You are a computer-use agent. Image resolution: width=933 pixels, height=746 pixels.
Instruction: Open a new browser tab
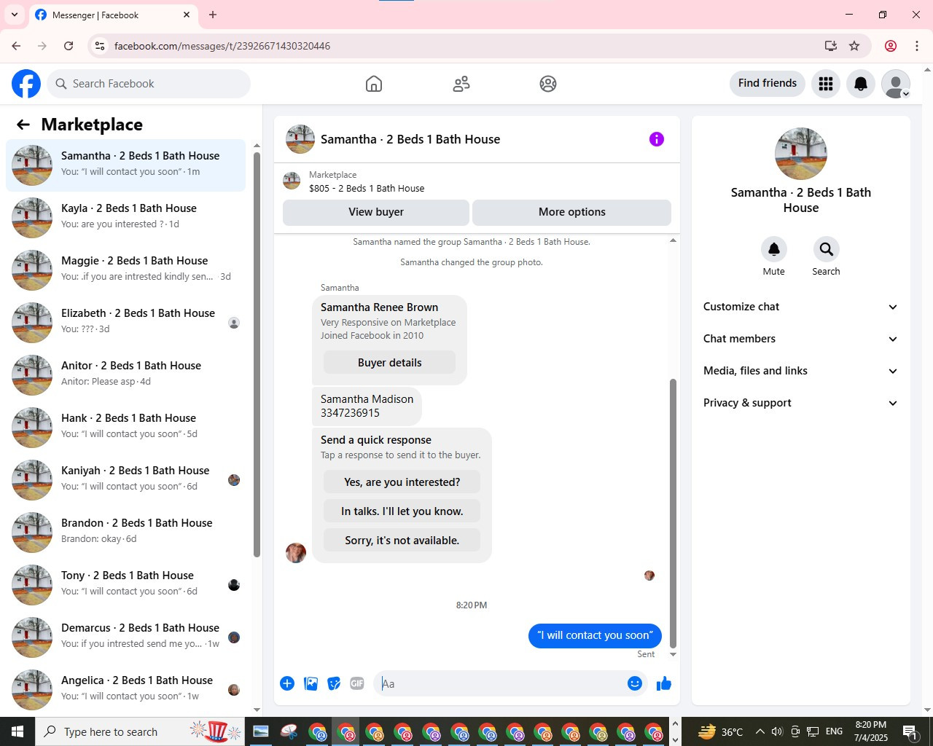click(213, 15)
